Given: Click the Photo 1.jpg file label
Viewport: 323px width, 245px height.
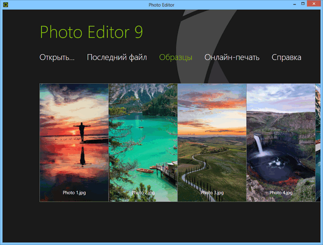Looking at the screenshot, I should [x=74, y=193].
